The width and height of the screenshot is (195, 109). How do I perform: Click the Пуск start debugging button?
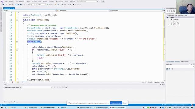tap(50, 5)
